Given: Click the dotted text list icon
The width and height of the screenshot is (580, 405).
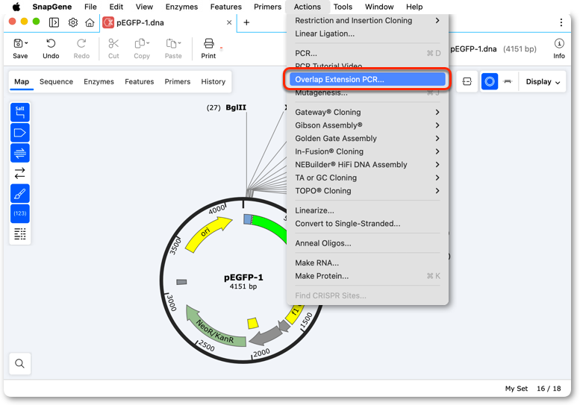Looking at the screenshot, I should point(20,234).
